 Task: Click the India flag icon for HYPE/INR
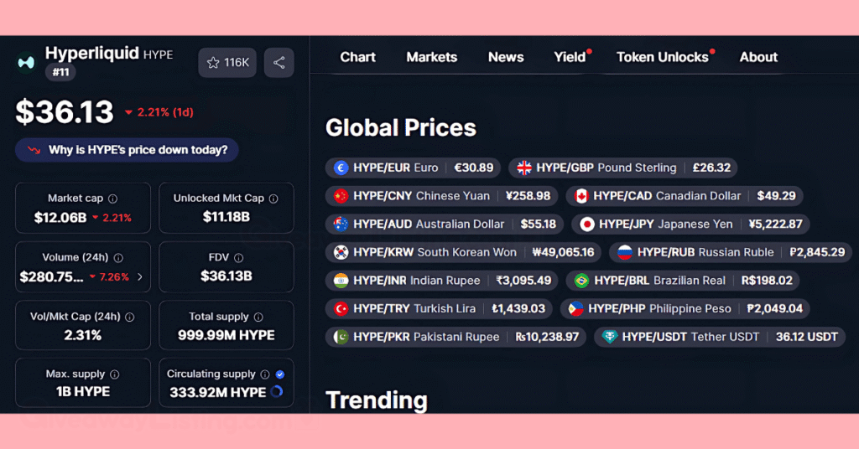click(341, 281)
